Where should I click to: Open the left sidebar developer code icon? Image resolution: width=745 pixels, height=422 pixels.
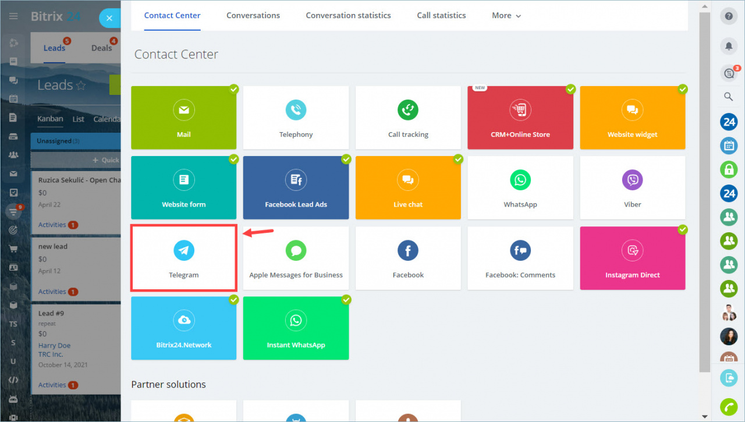click(x=13, y=380)
